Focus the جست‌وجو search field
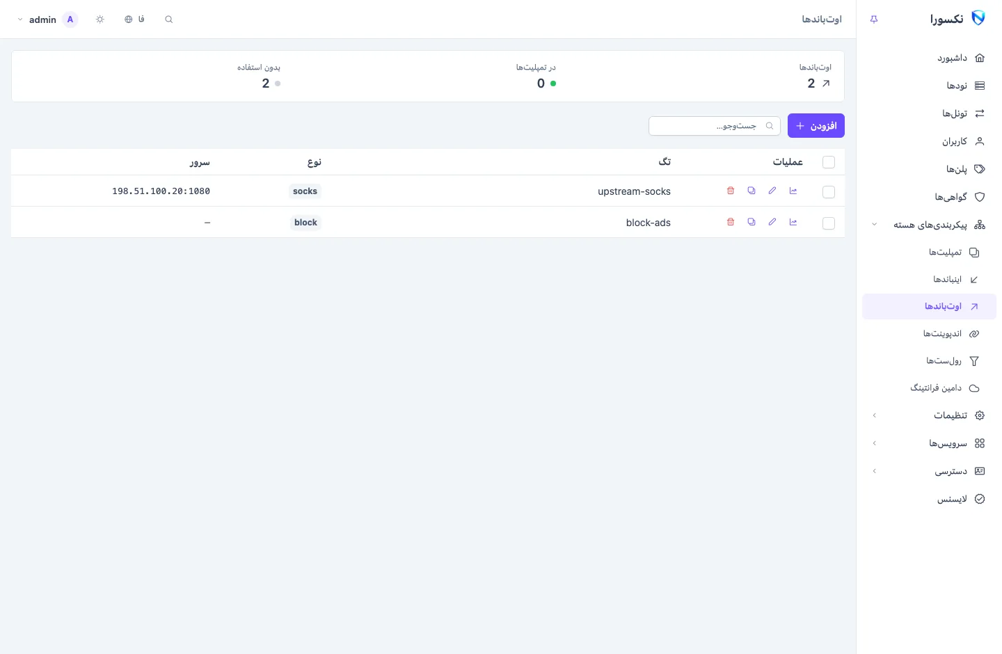 (715, 126)
